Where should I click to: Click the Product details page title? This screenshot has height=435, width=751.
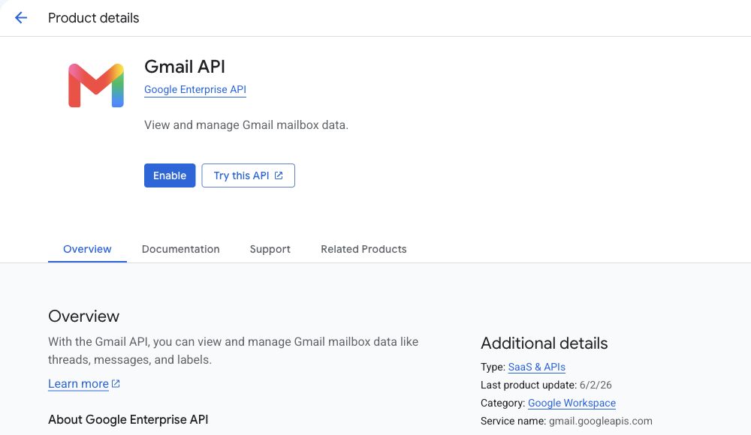tap(93, 18)
